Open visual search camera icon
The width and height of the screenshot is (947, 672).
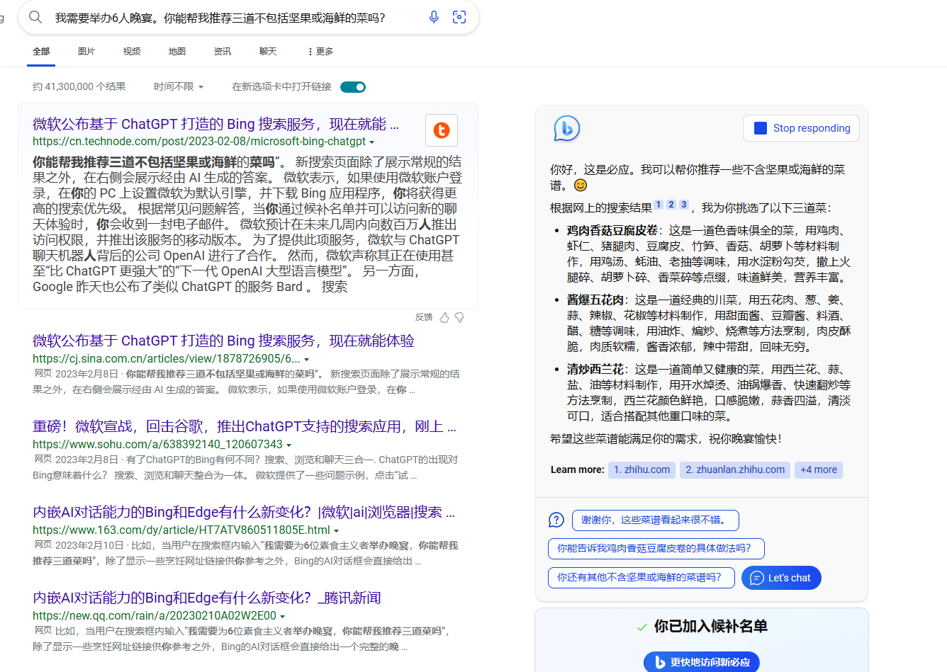point(459,17)
